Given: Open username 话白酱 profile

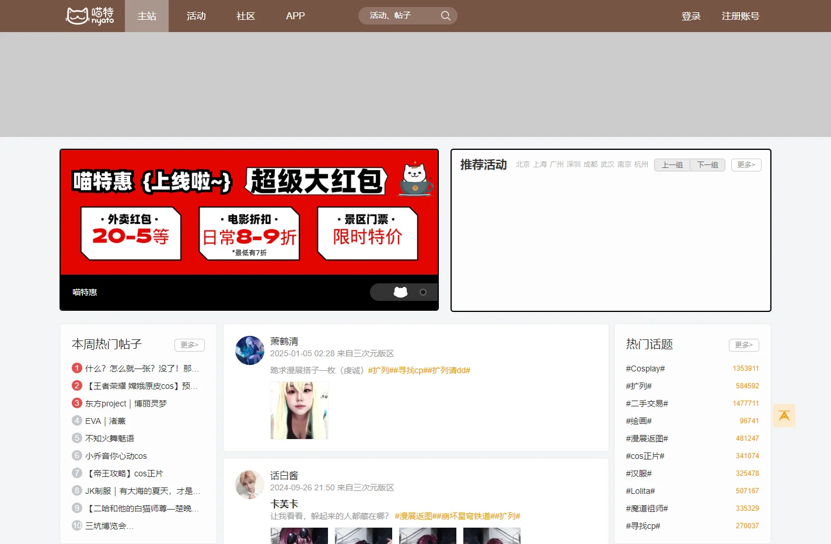Looking at the screenshot, I should [x=284, y=475].
